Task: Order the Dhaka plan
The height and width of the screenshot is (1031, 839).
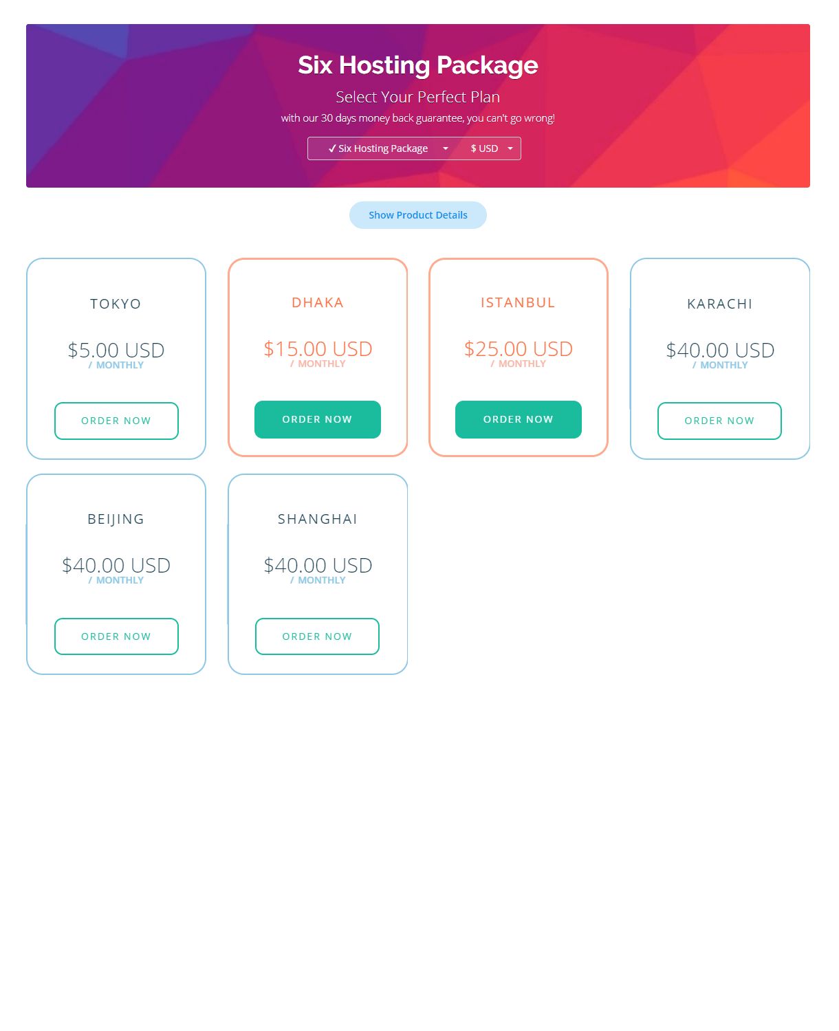Action: (x=317, y=419)
